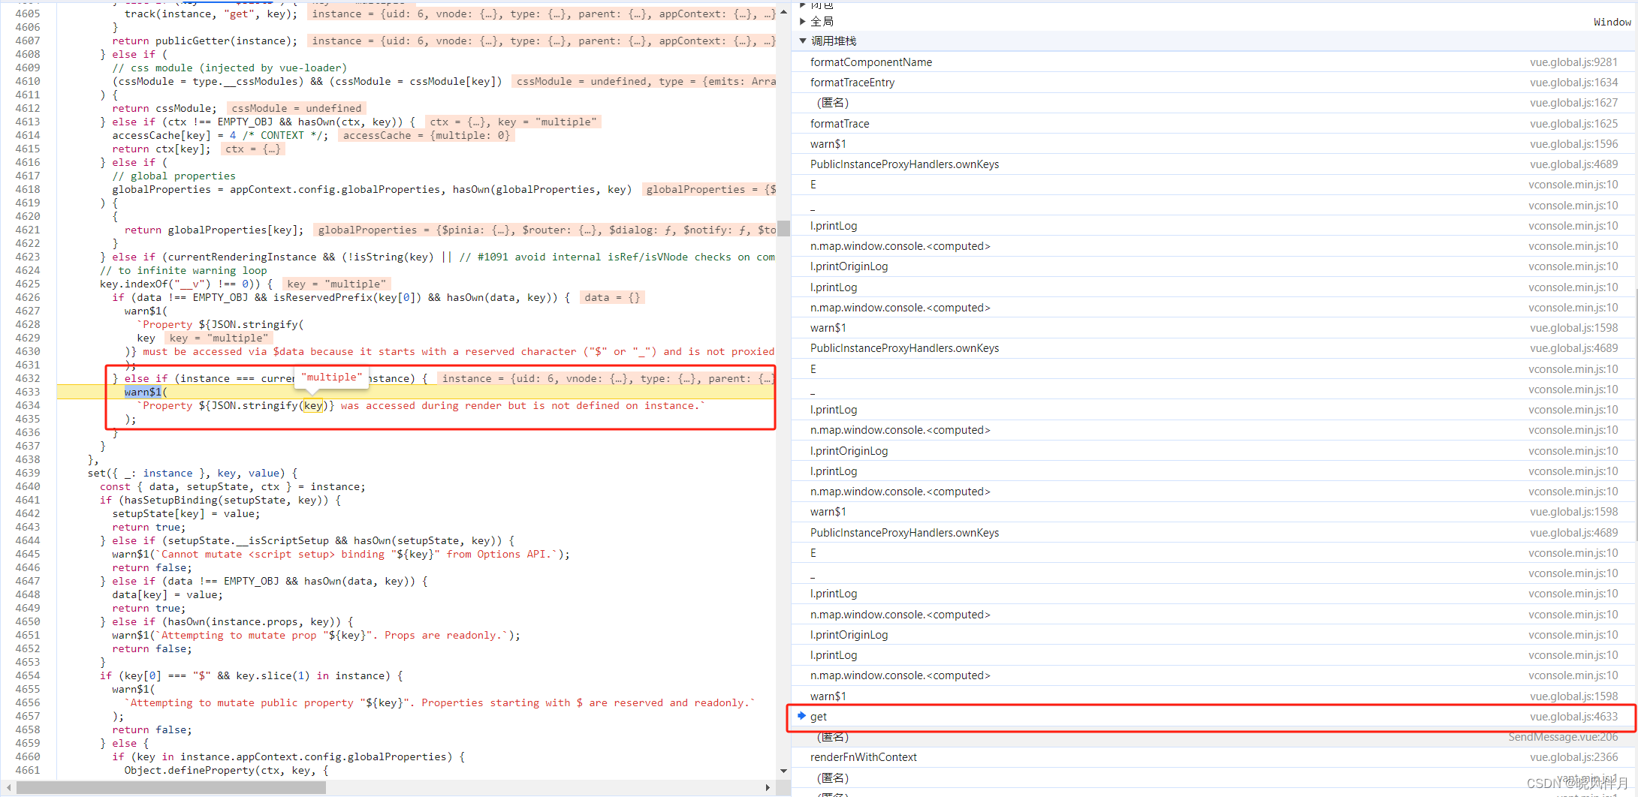Viewport: 1638px width, 797px height.
Task: Click code editor vertical scrollbar up arrow
Action: (x=783, y=12)
